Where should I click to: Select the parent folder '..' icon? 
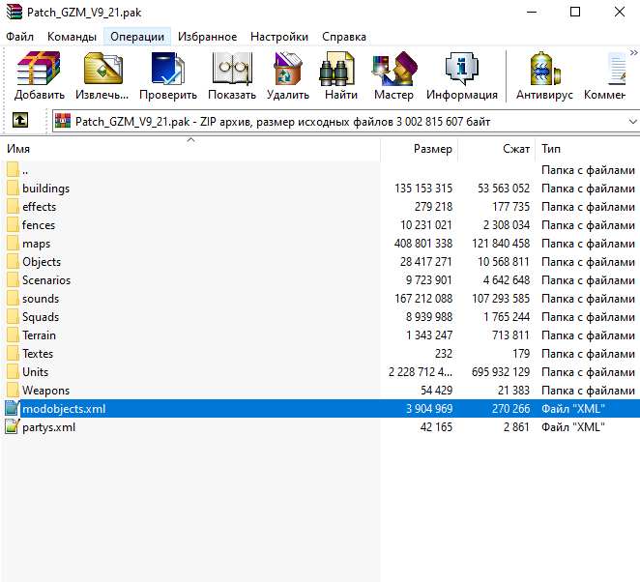click(x=13, y=170)
